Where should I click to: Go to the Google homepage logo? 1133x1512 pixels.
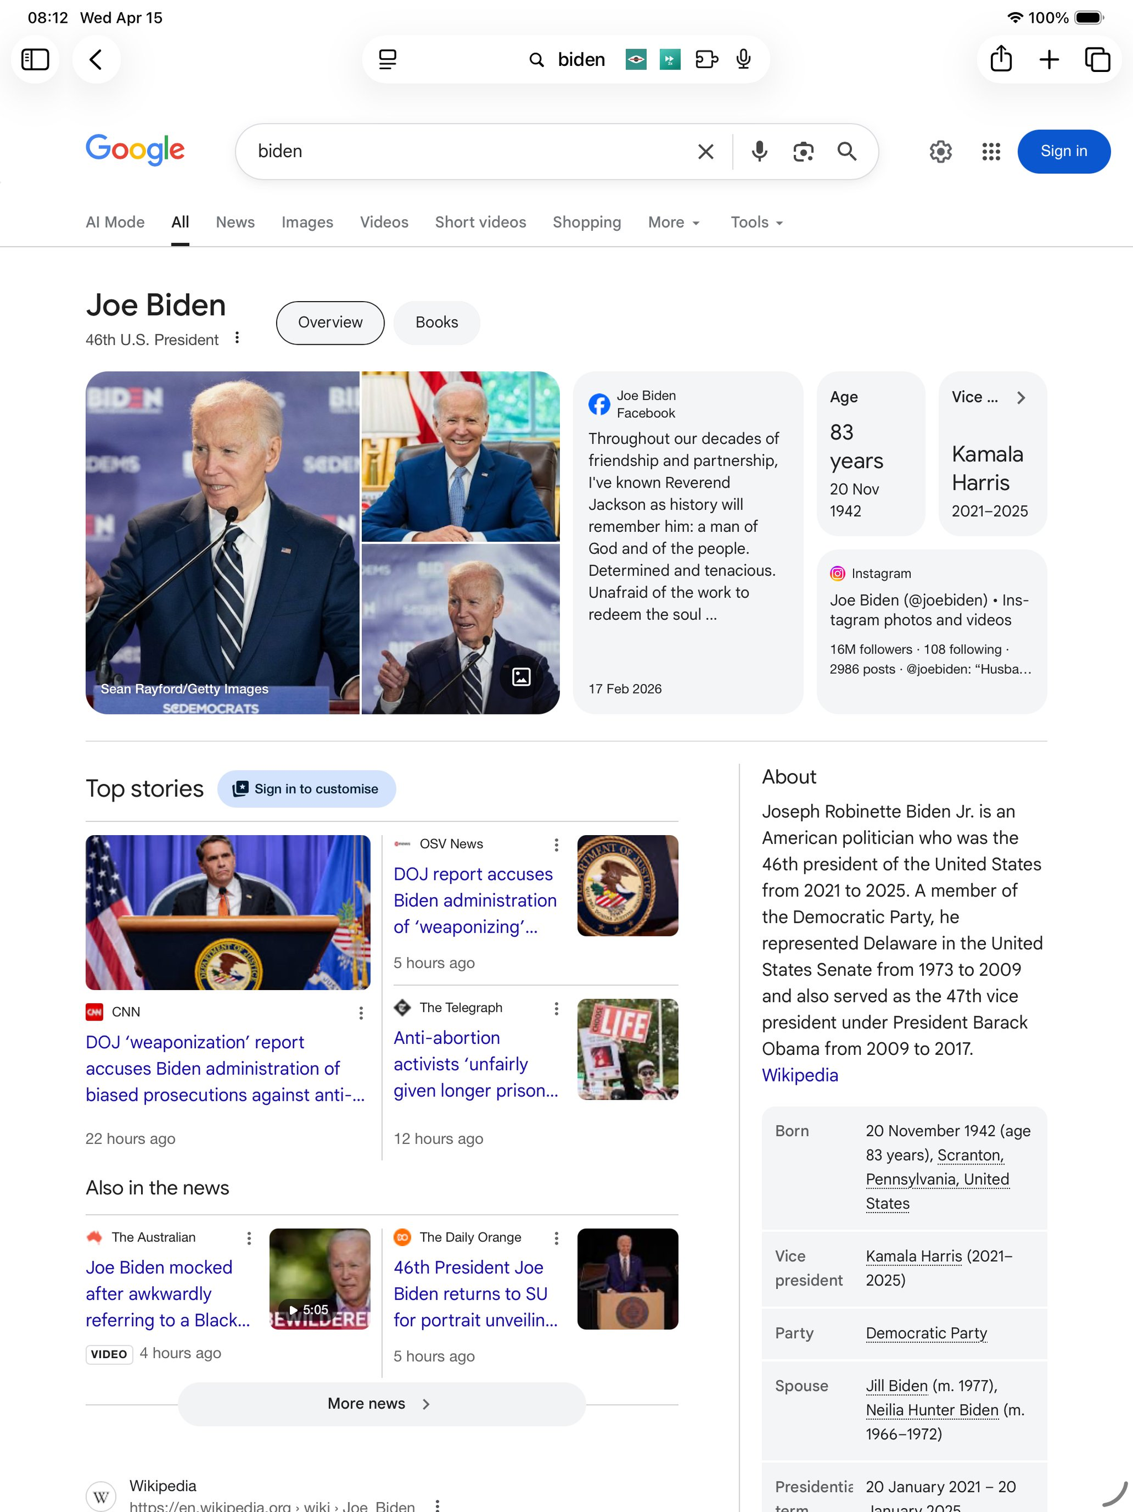136,149
